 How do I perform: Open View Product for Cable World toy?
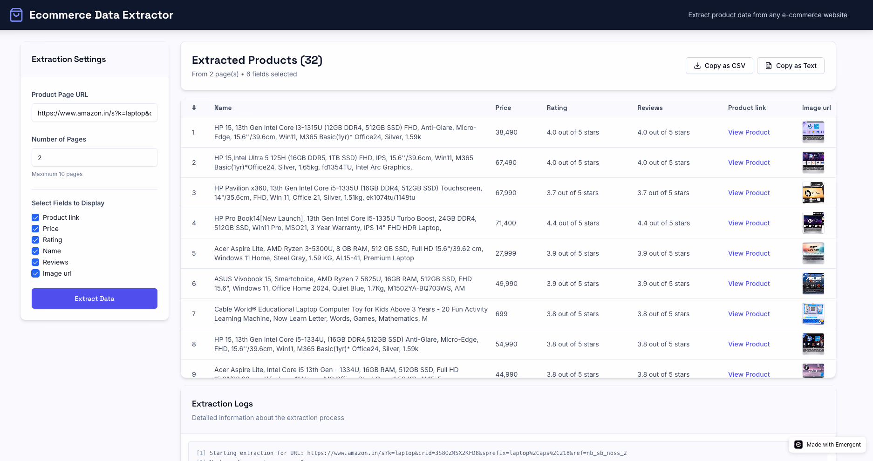tap(749, 314)
